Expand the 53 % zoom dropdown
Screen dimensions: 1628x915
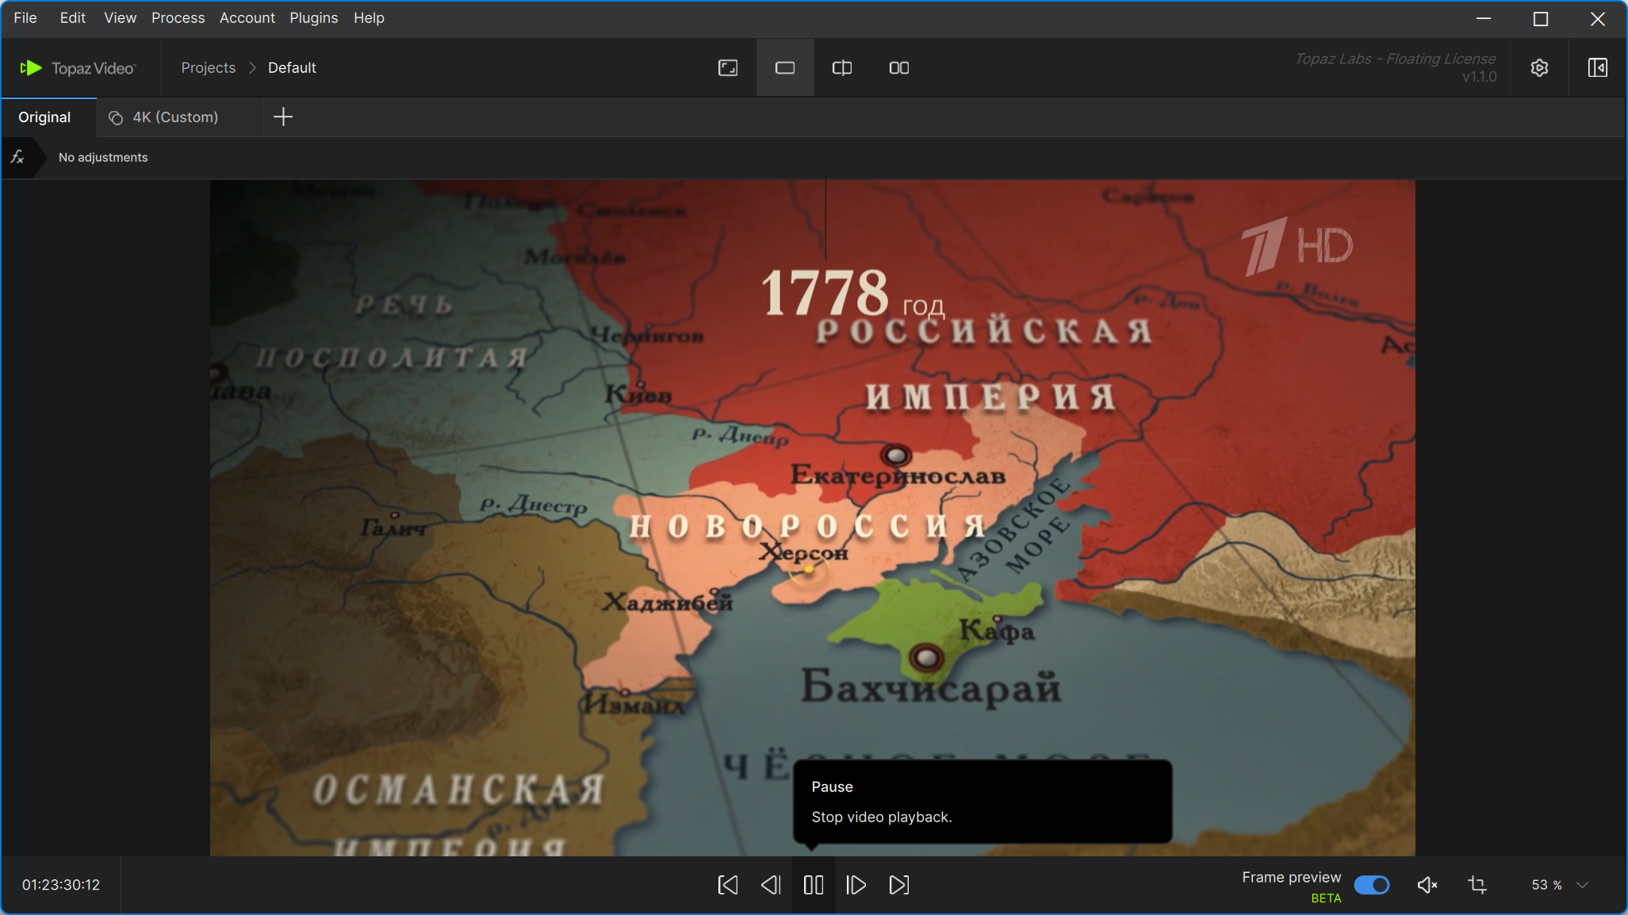tap(1582, 885)
